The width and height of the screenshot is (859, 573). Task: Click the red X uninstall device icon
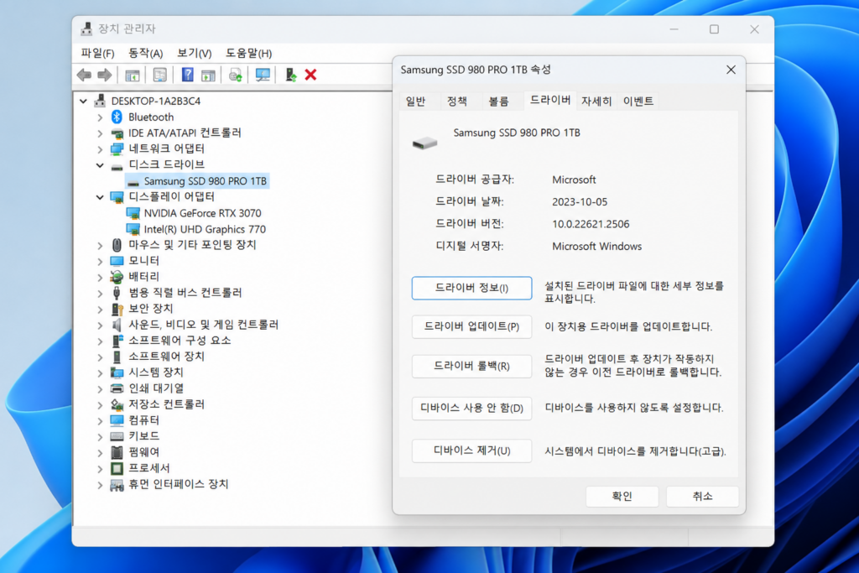310,75
